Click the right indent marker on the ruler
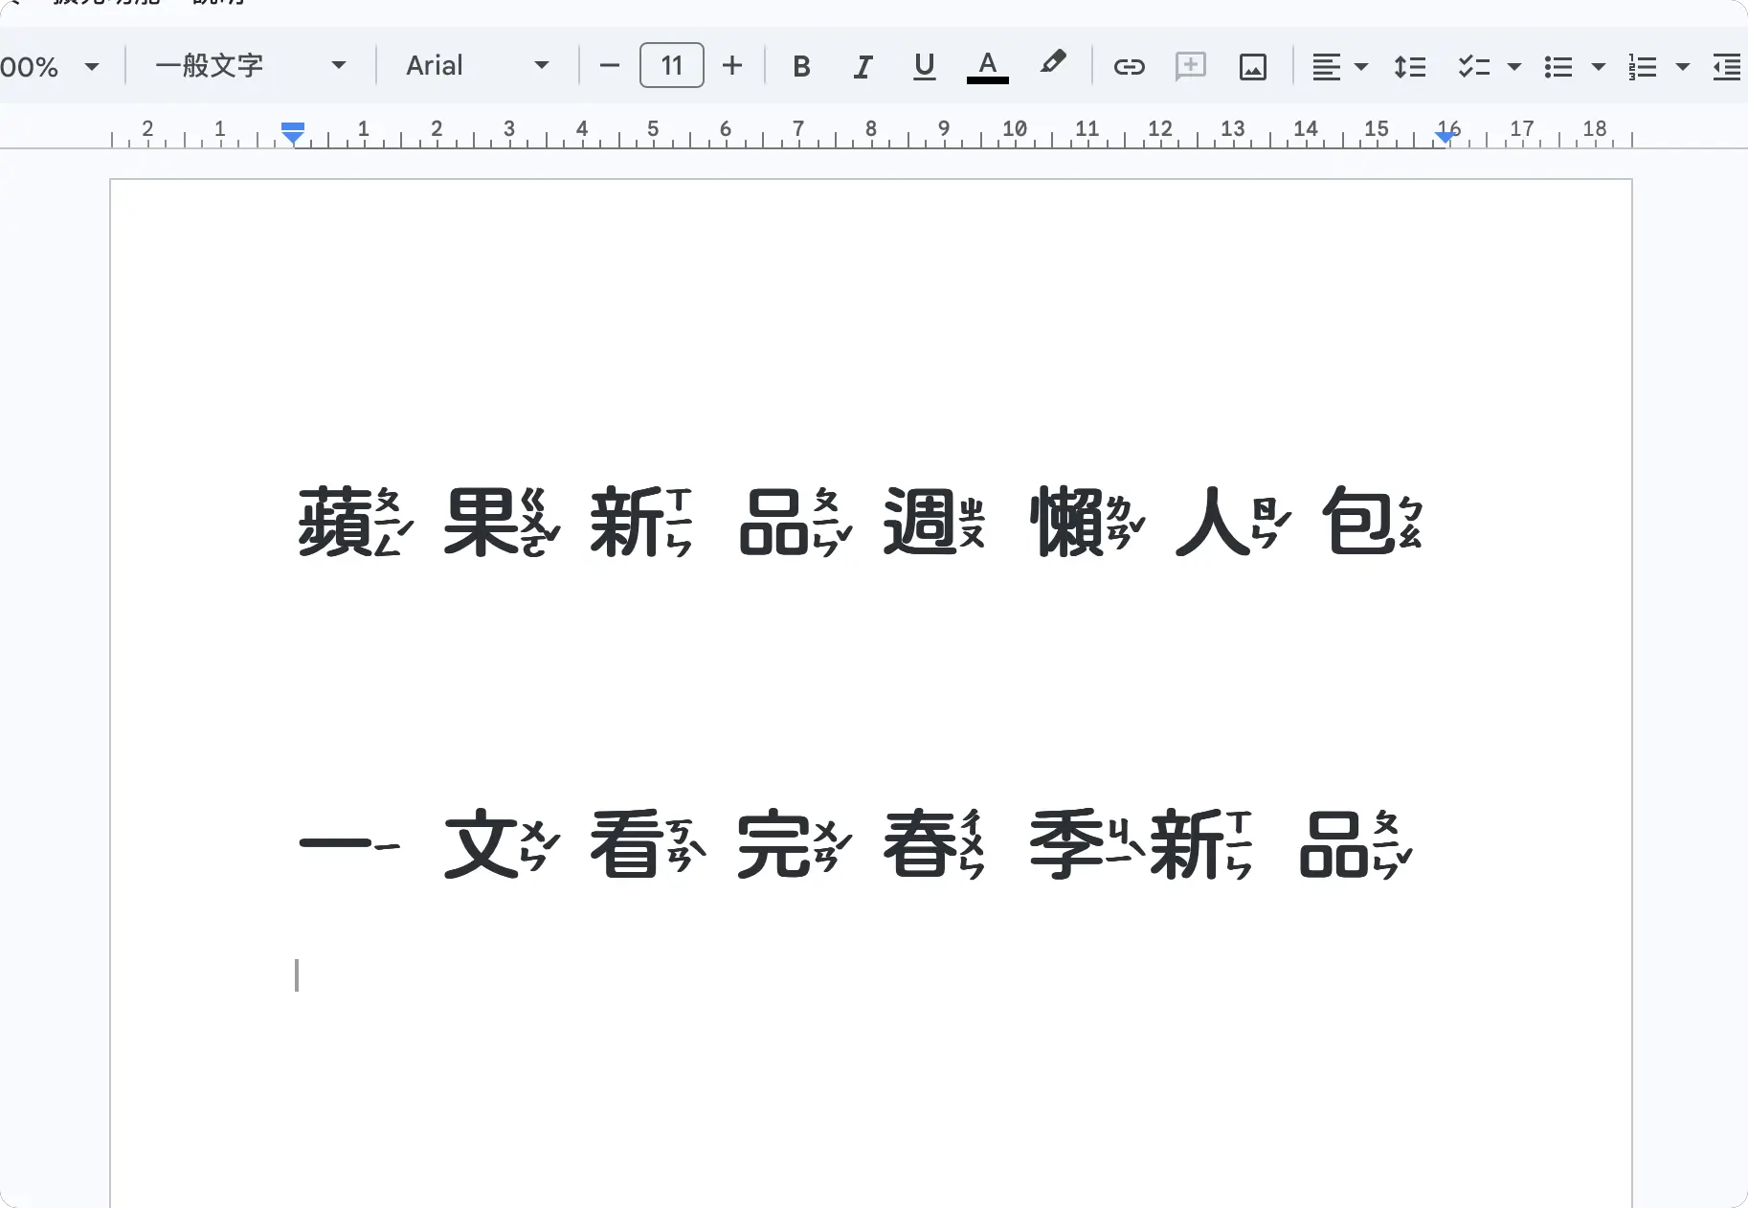This screenshot has height=1208, width=1748. [x=1446, y=137]
